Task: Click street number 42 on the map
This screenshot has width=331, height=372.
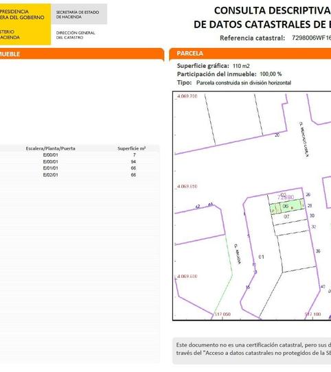Action: 198,207
